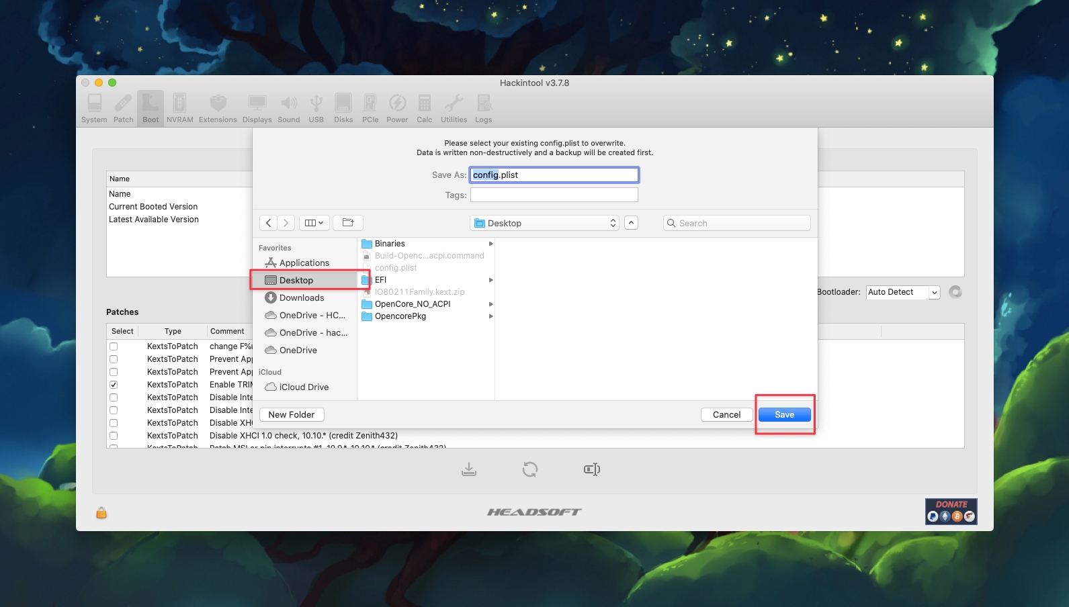Collapse the save dialog with the caret button
The image size is (1069, 607).
coord(631,223)
